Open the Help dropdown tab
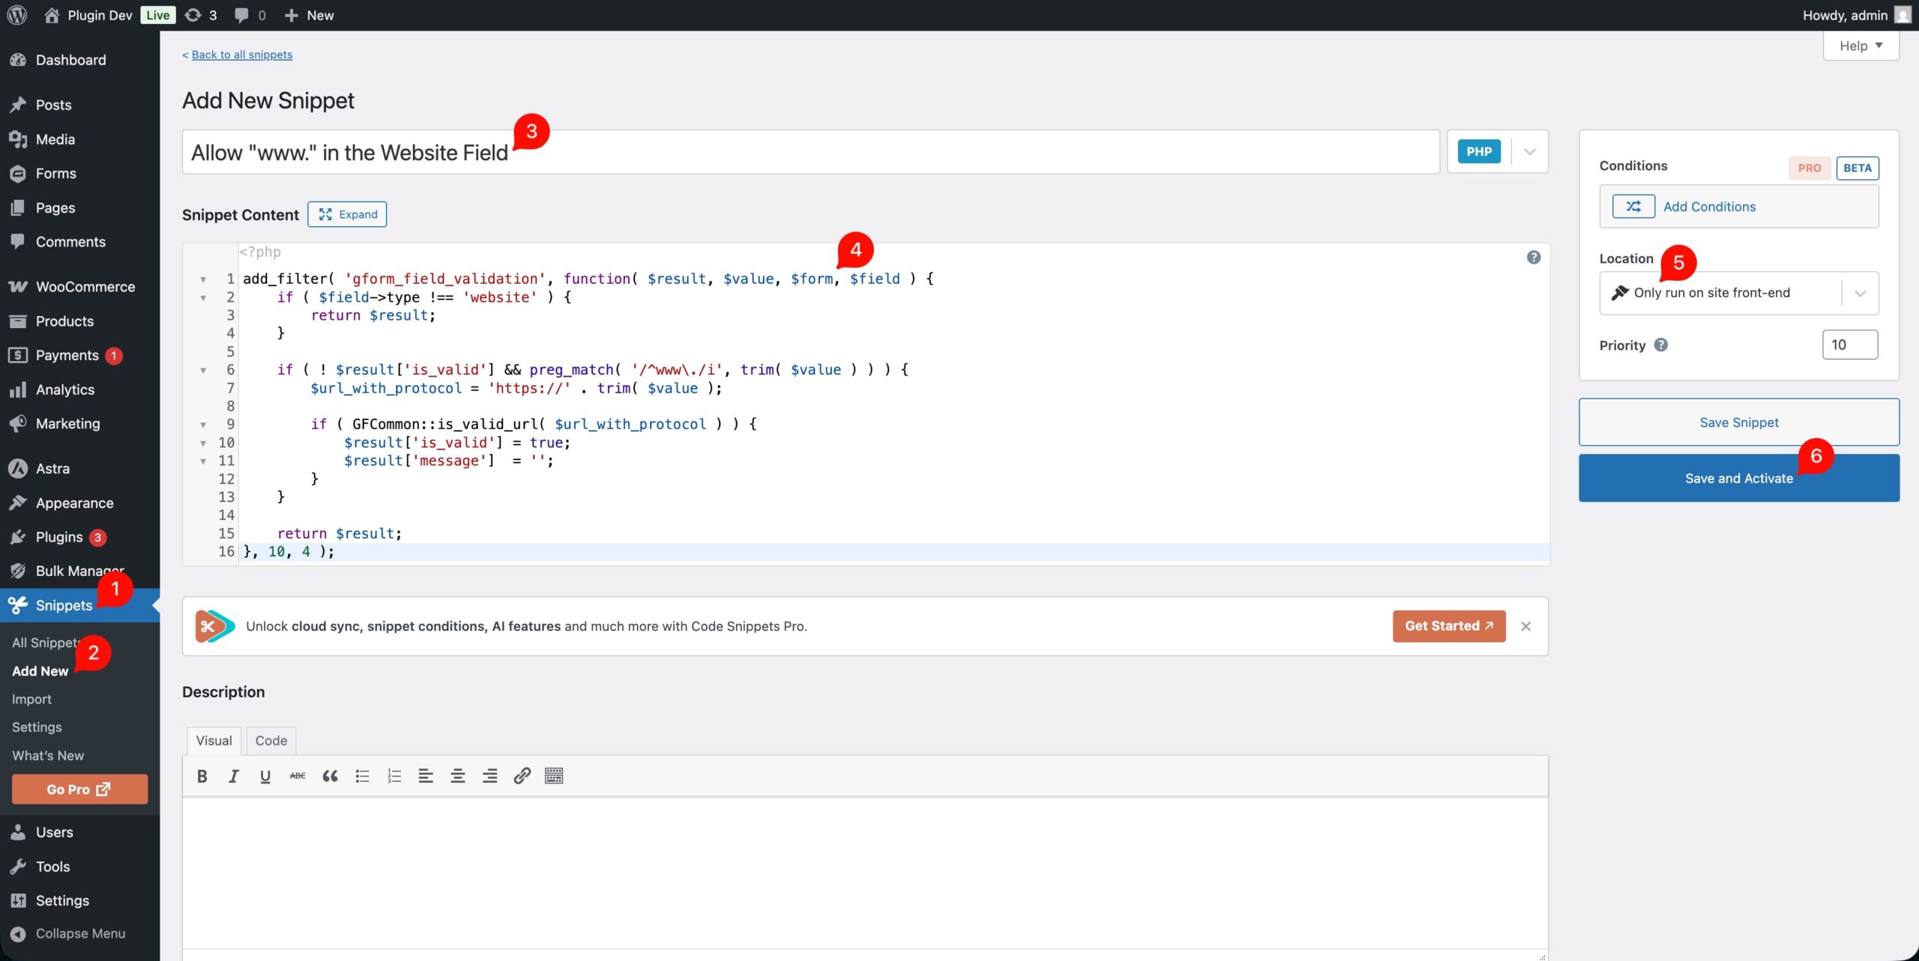This screenshot has width=1919, height=961. coord(1861,46)
